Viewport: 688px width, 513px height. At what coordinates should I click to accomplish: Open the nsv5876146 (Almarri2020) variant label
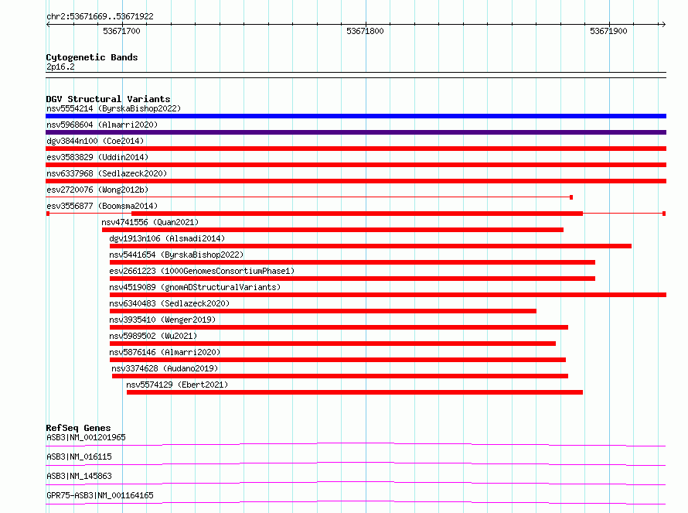[165, 352]
